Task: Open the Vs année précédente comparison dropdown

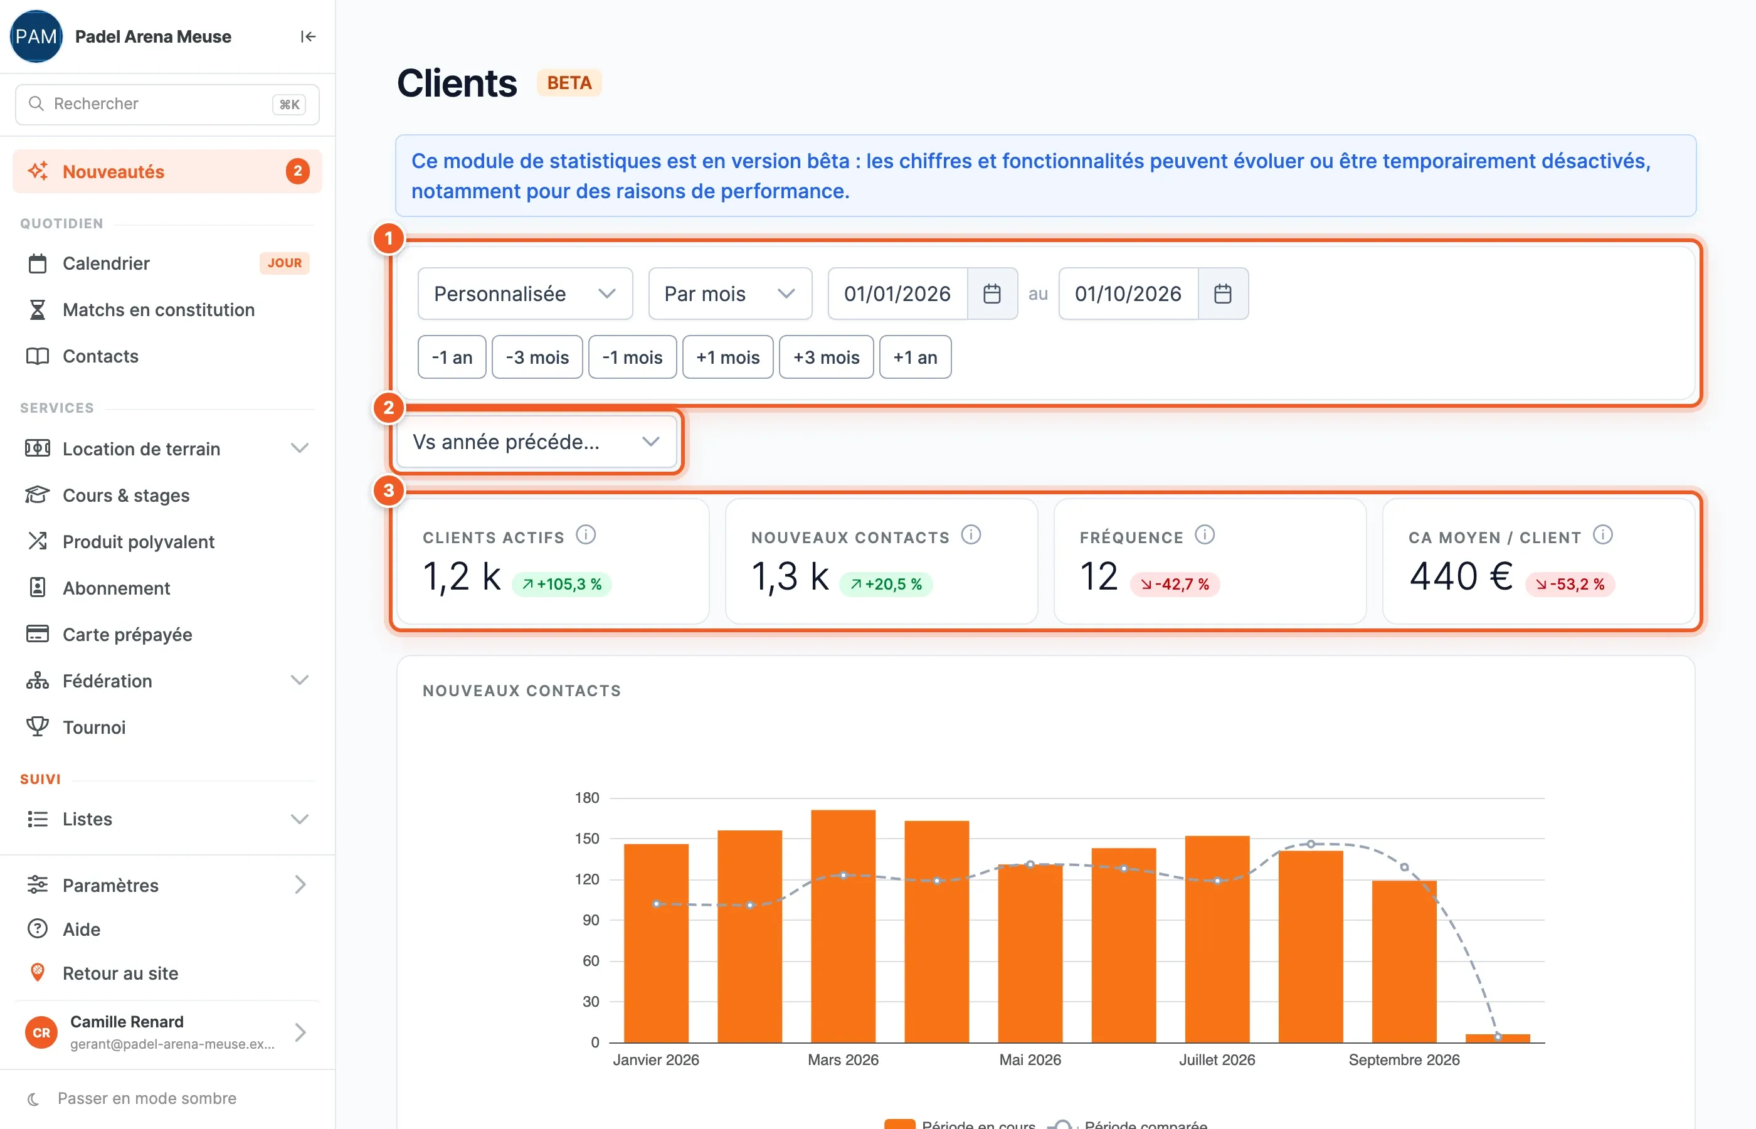Action: 536,442
